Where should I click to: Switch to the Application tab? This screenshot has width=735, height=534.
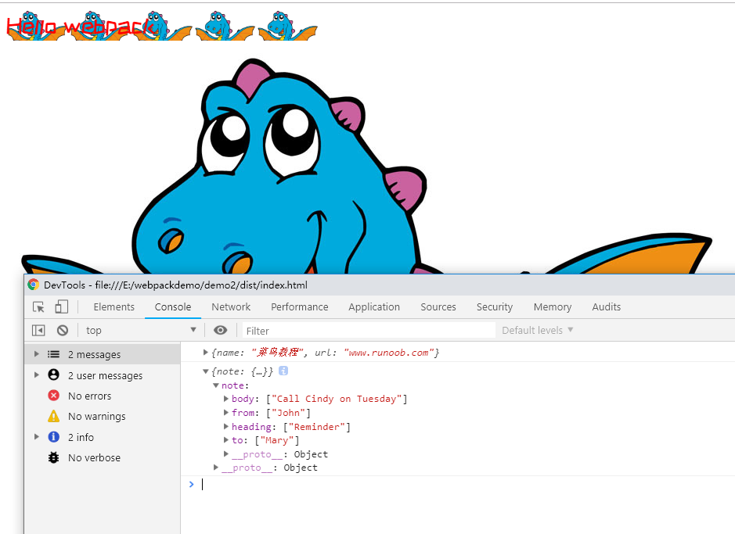374,307
